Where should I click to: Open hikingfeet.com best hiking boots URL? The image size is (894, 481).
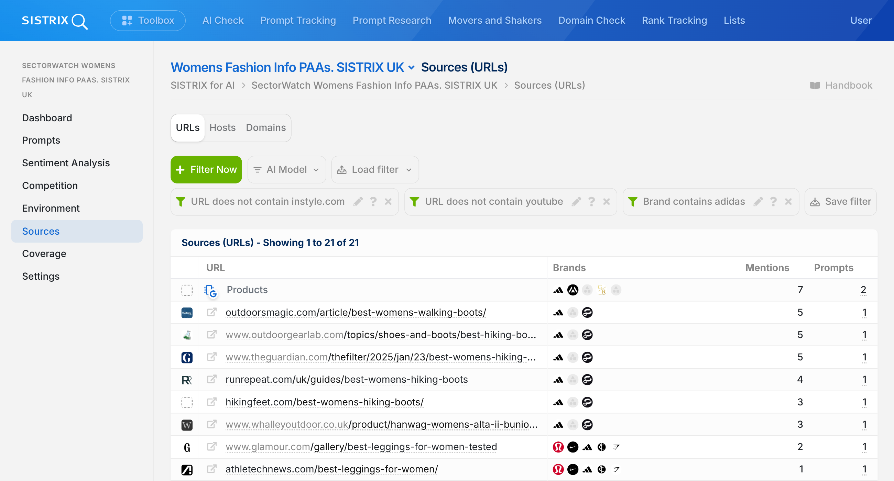tap(325, 402)
